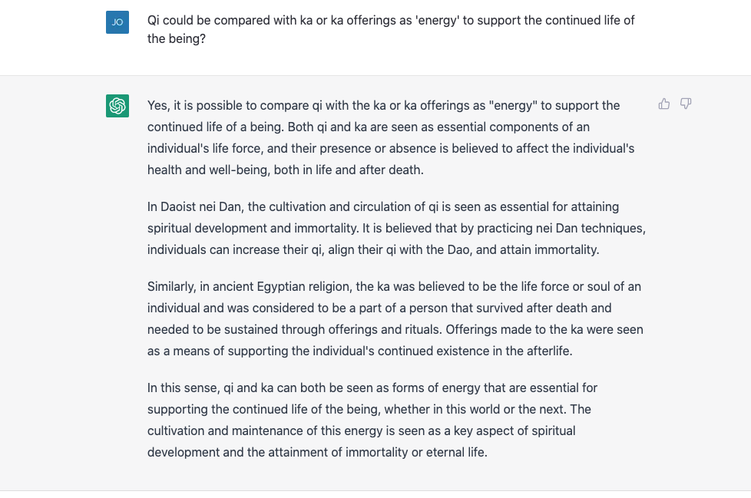
Task: Click the response paragraph beginning 'Yes, it is possible'
Action: (x=391, y=137)
